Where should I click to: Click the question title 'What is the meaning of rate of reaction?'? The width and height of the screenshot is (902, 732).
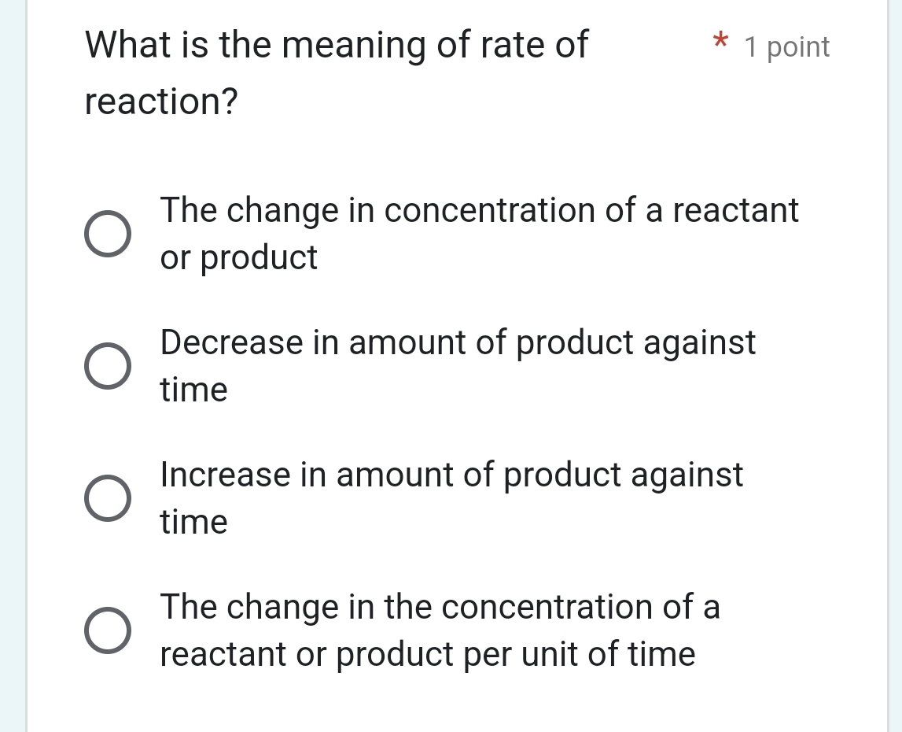point(337,72)
